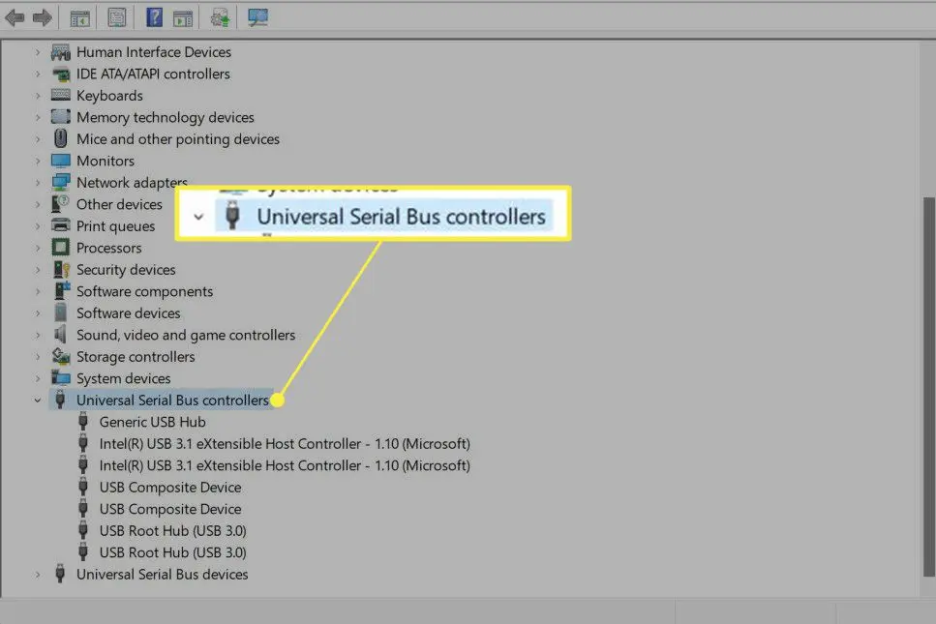Expand the Human Interface Devices category
Screen dimensions: 936x624
[x=38, y=52]
